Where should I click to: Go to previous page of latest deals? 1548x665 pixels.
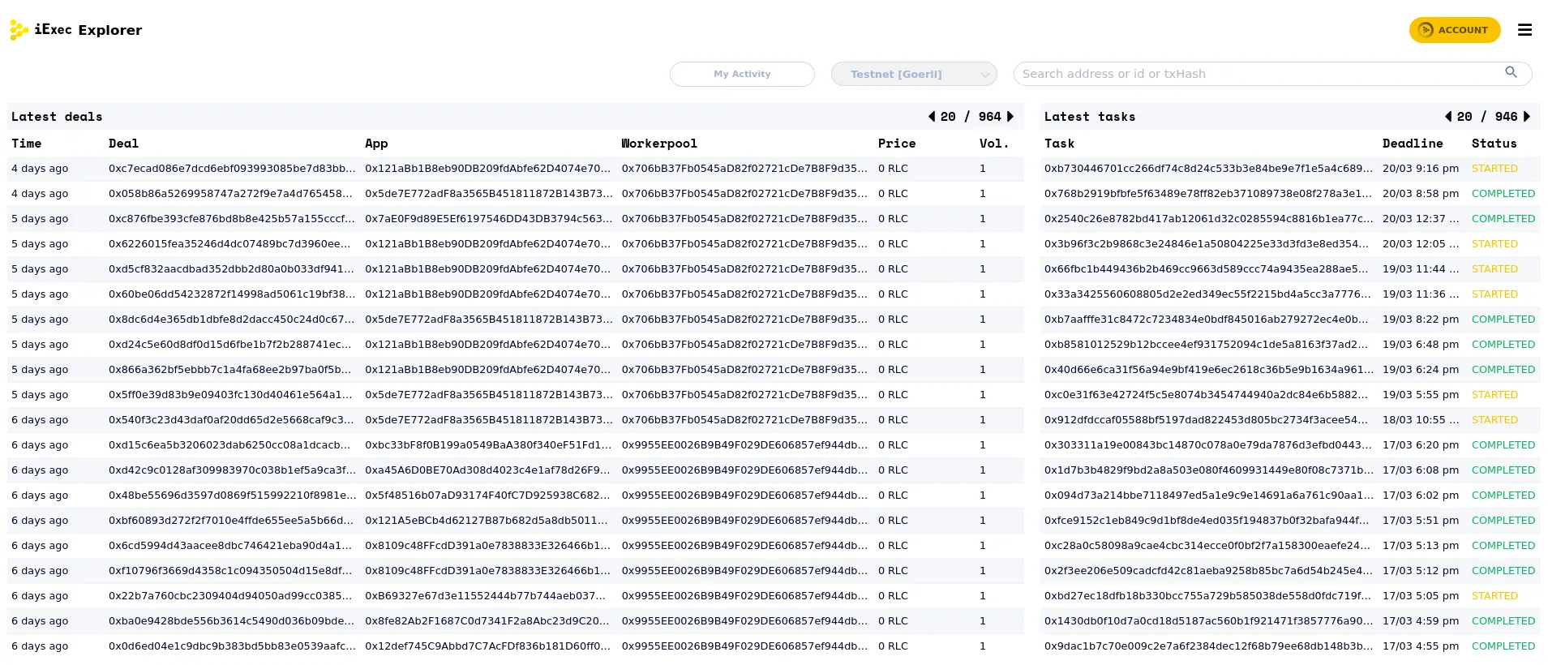932,117
